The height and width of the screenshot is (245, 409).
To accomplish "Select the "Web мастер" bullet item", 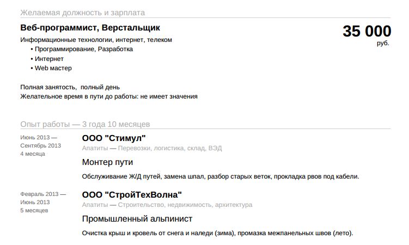I will (x=53, y=68).
